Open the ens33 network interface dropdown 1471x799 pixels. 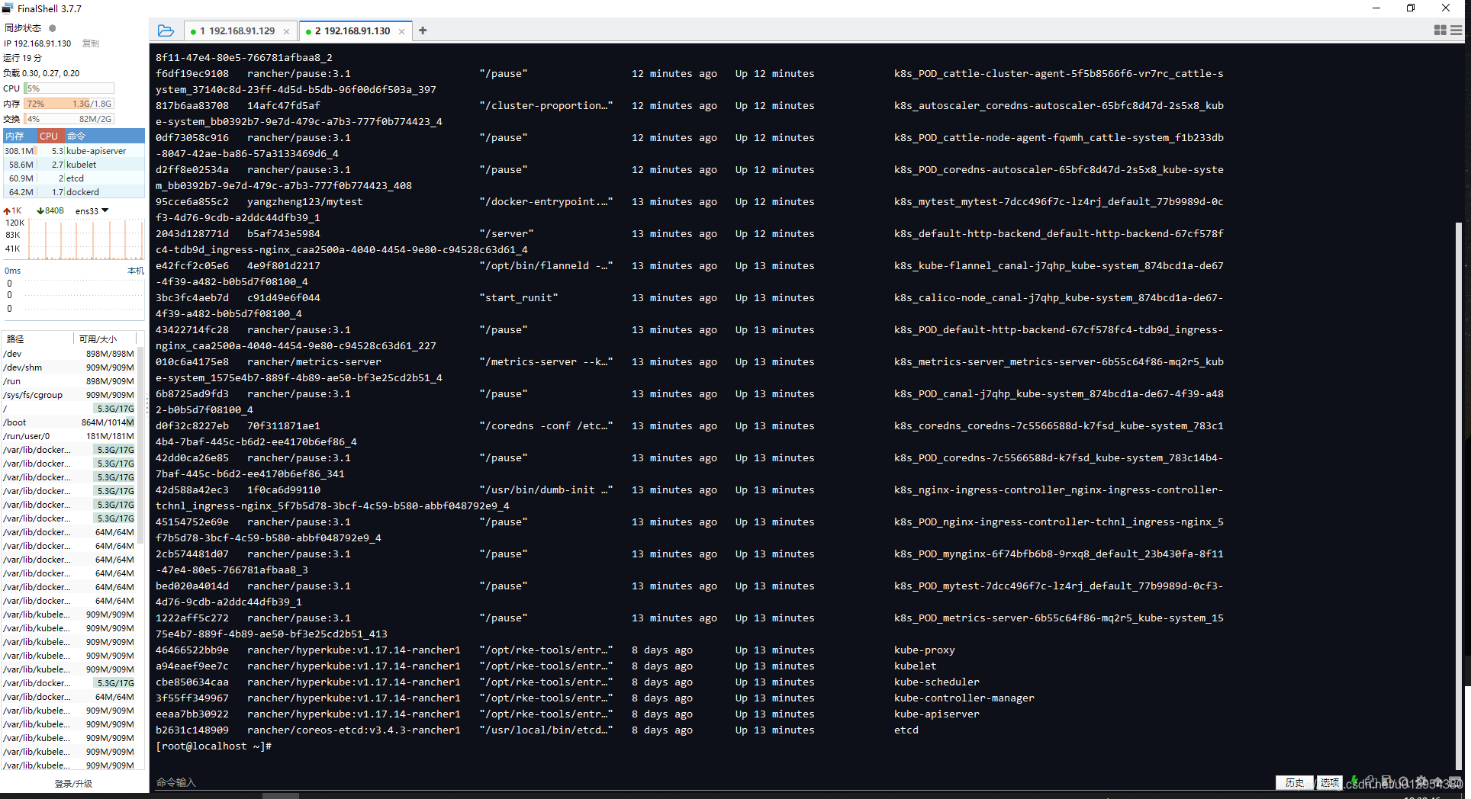pyautogui.click(x=92, y=211)
